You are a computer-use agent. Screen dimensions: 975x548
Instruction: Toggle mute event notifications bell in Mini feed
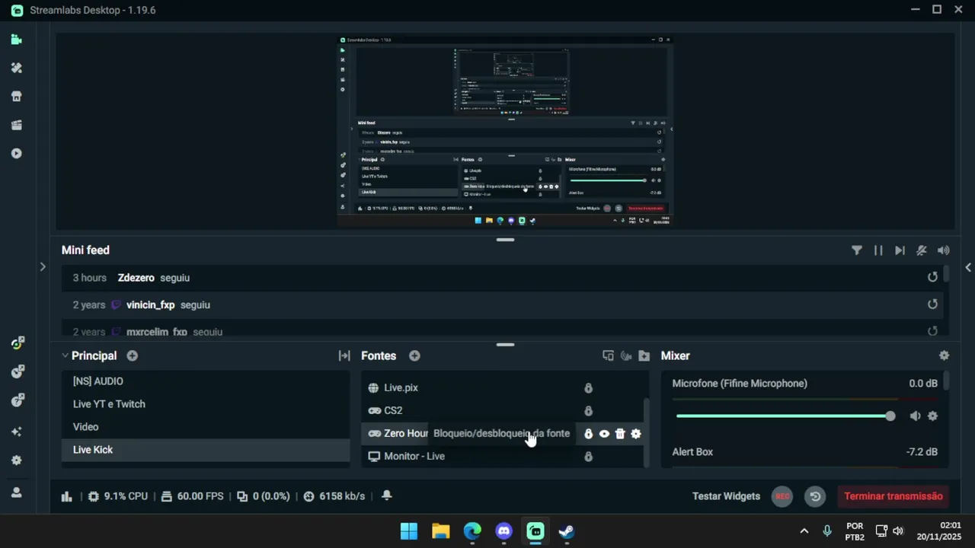point(922,250)
